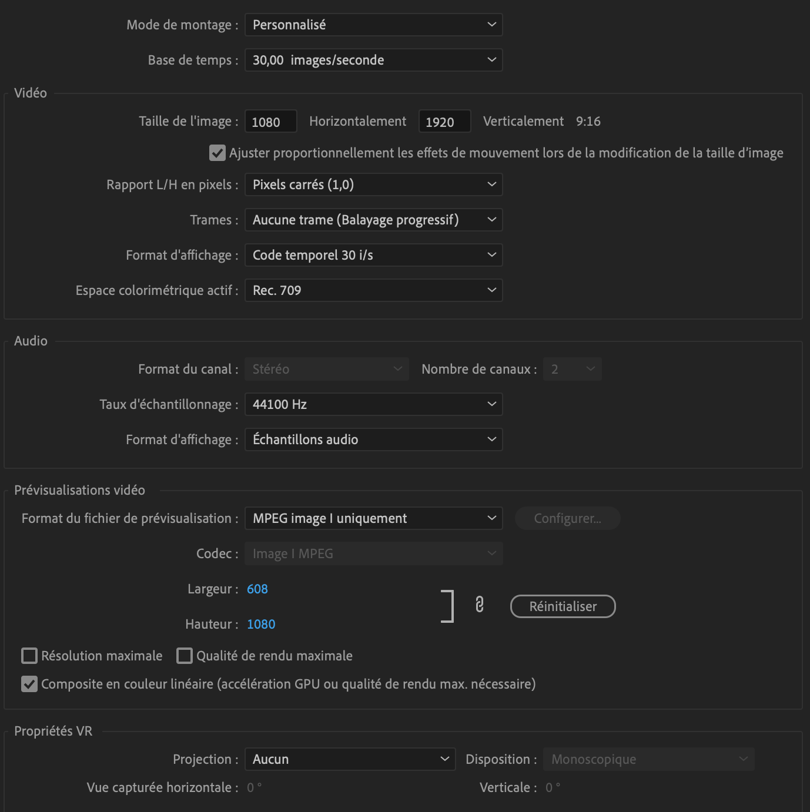
Task: Enable the Résolution maximale checkbox
Action: (29, 656)
